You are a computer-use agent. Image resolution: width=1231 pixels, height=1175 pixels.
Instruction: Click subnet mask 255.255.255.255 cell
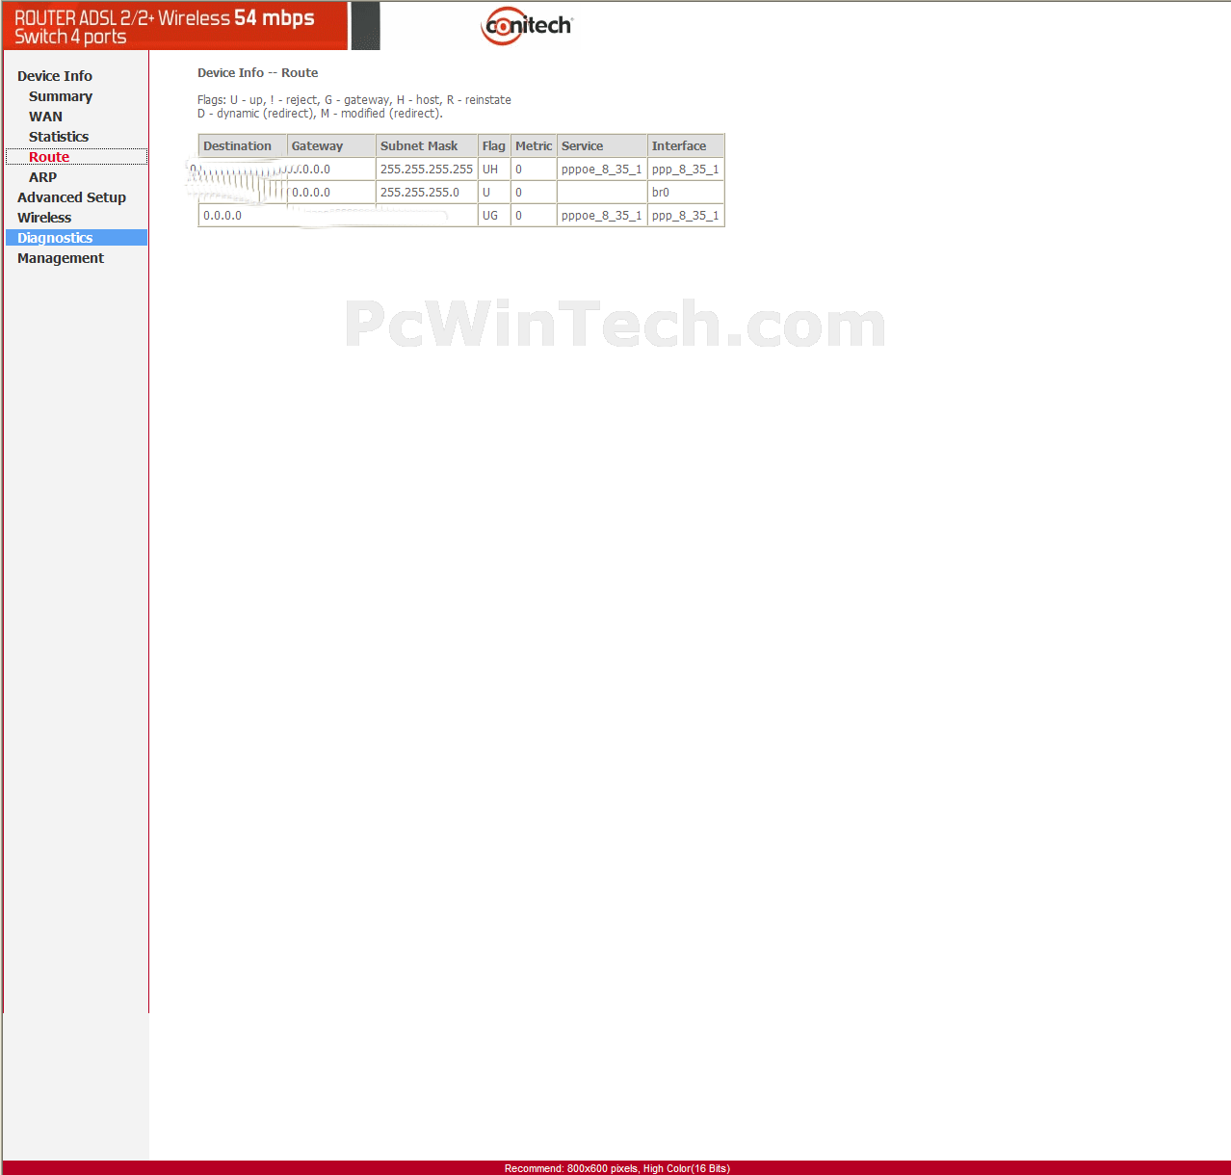tap(427, 170)
